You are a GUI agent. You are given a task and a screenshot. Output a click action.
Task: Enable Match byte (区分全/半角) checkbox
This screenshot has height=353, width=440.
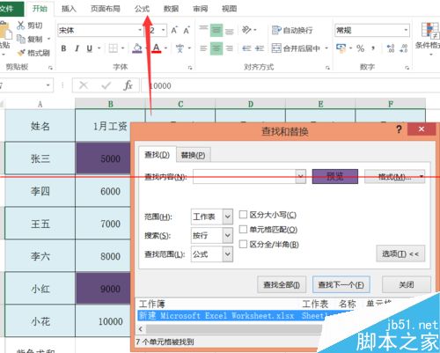click(243, 244)
